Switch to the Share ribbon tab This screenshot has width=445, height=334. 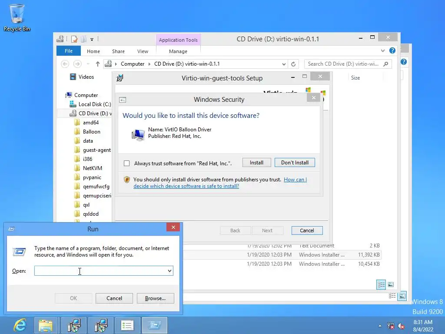pyautogui.click(x=118, y=51)
